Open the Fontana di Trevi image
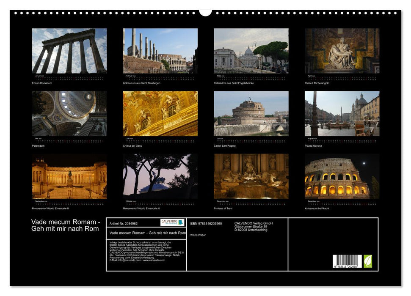 [251, 176]
